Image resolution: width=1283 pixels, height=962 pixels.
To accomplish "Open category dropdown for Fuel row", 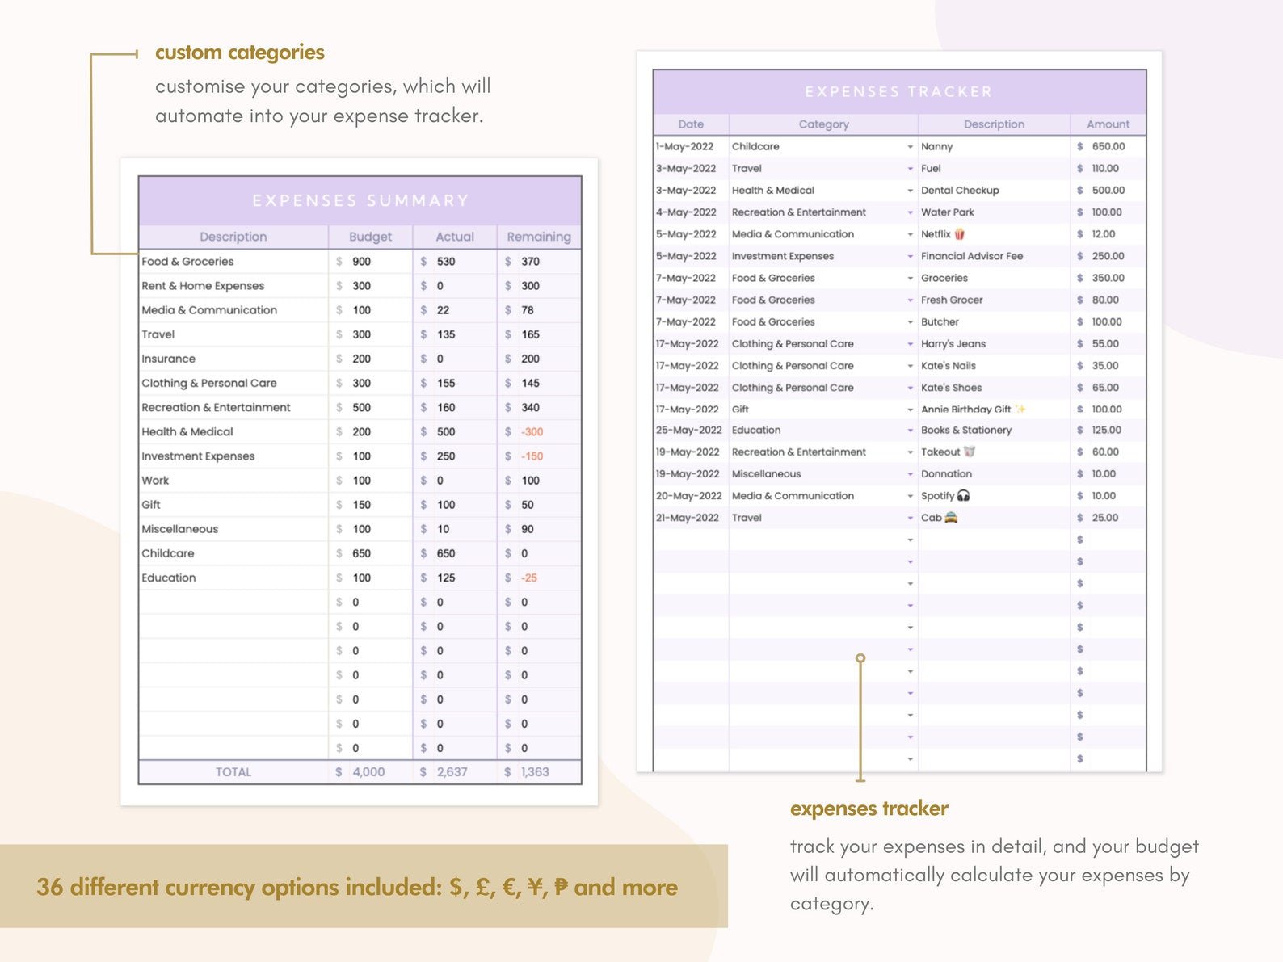I will click(910, 169).
